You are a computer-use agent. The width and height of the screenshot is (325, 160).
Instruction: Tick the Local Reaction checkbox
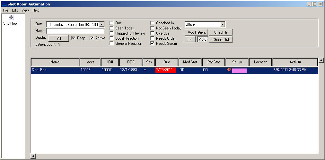pos(111,38)
